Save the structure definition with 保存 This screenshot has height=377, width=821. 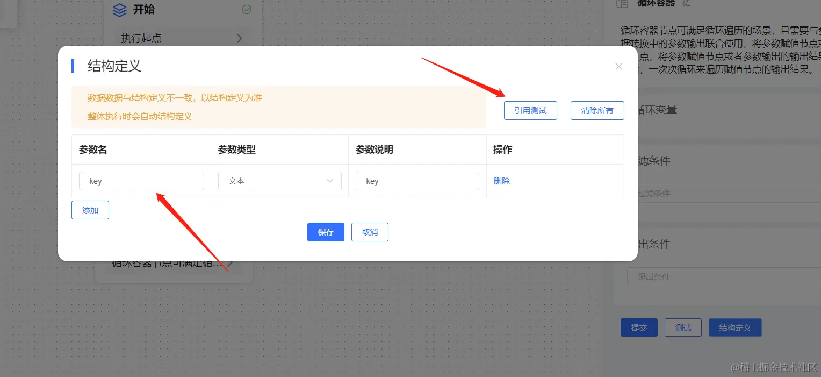pos(326,232)
